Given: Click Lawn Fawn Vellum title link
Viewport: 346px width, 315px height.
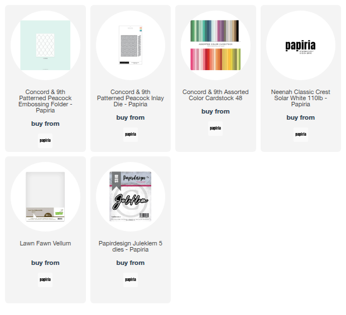Looking at the screenshot, I should pos(45,243).
